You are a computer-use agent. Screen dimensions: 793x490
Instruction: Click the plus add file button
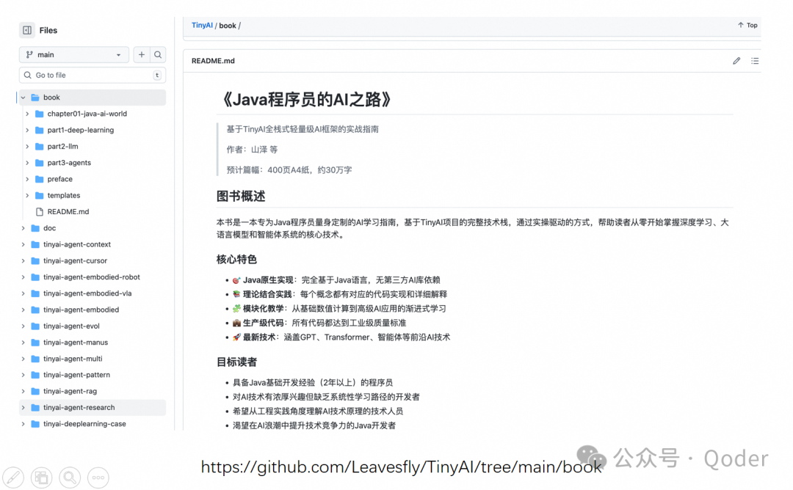pos(142,54)
